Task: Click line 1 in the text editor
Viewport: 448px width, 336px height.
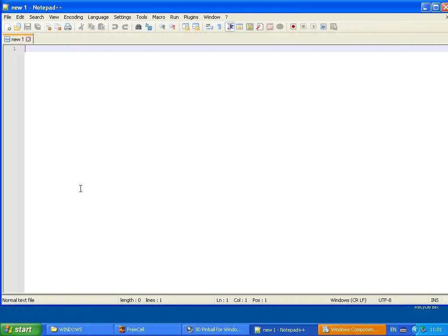Action: (x=236, y=49)
